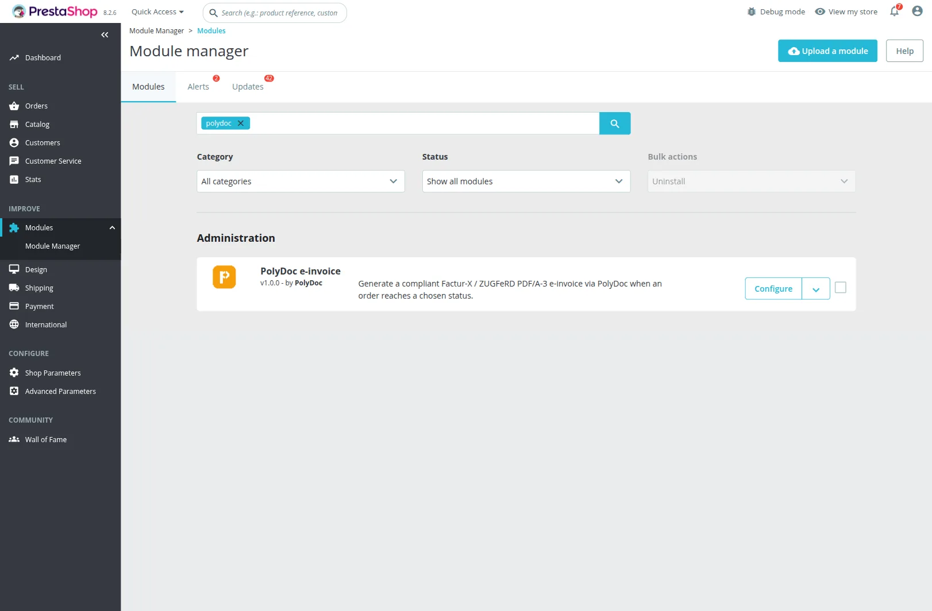The width and height of the screenshot is (932, 611).
Task: Click the Customer Service chat icon
Action: coord(14,161)
